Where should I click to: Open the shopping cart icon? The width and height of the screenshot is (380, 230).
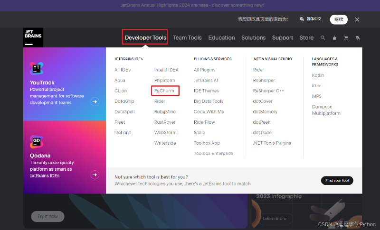click(x=346, y=38)
